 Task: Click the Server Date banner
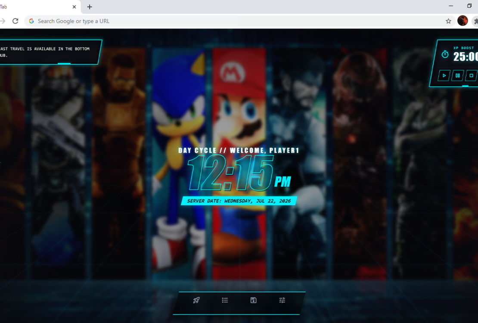239,201
